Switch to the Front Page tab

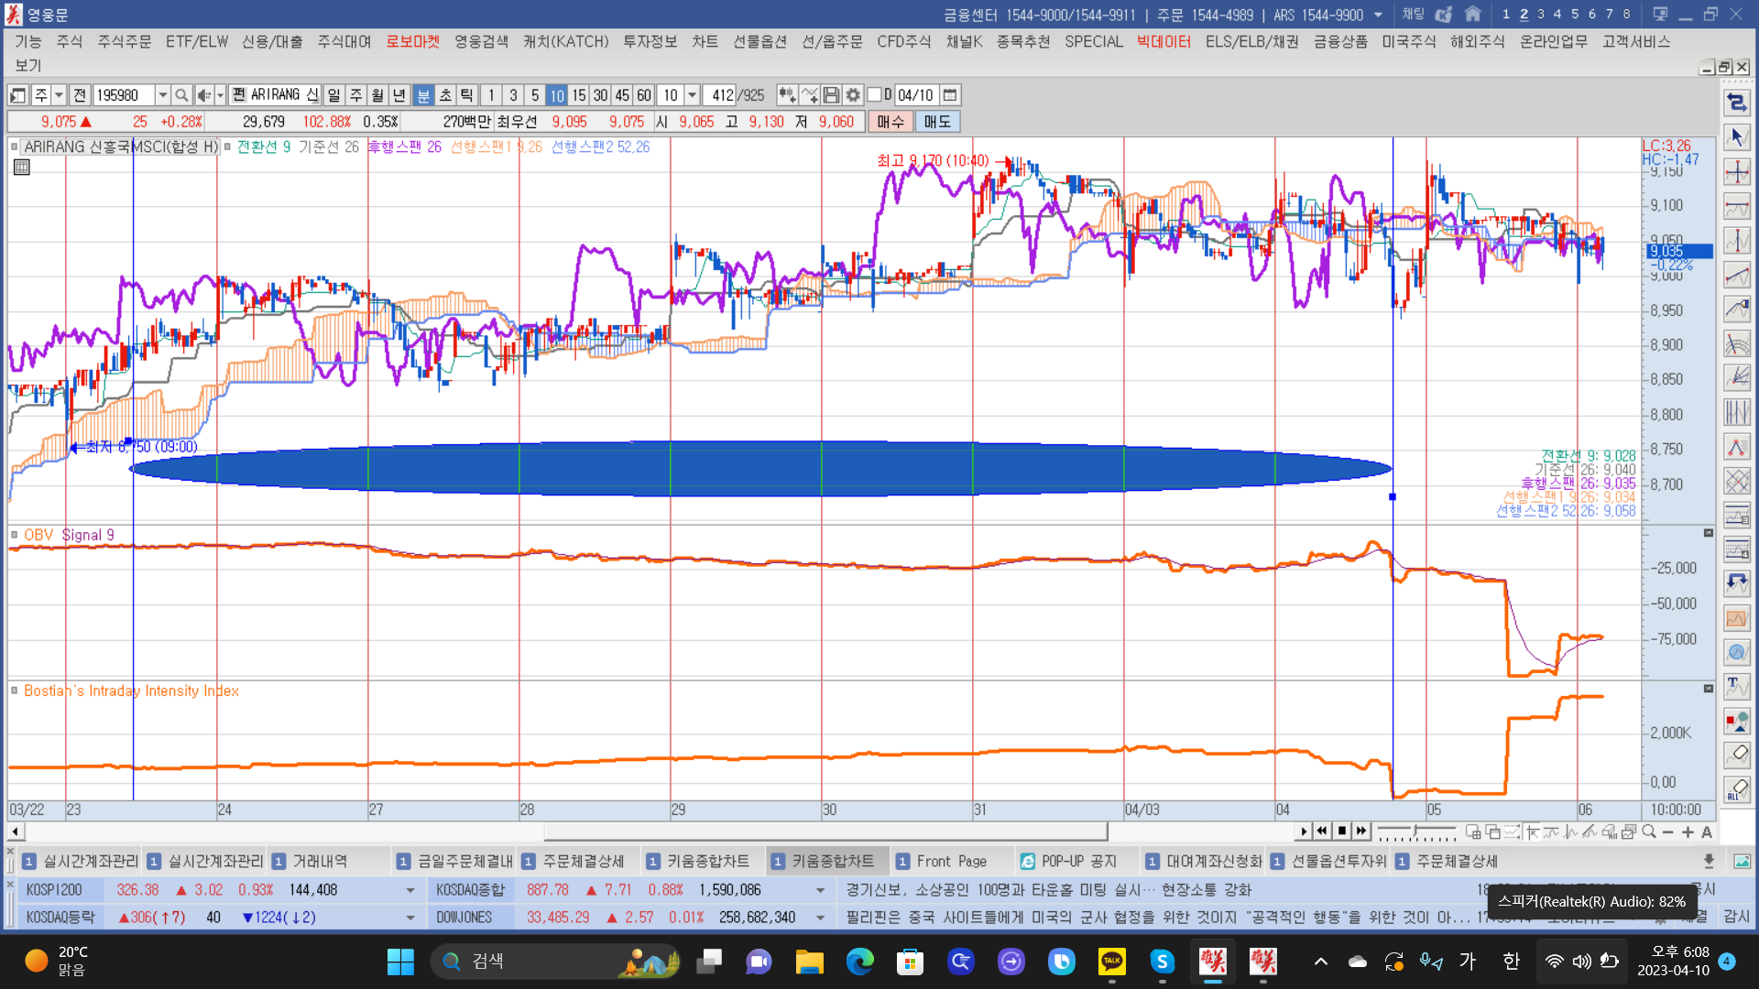(951, 862)
